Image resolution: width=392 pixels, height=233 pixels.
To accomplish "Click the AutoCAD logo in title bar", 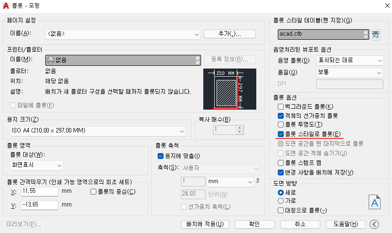I will click(x=6, y=5).
